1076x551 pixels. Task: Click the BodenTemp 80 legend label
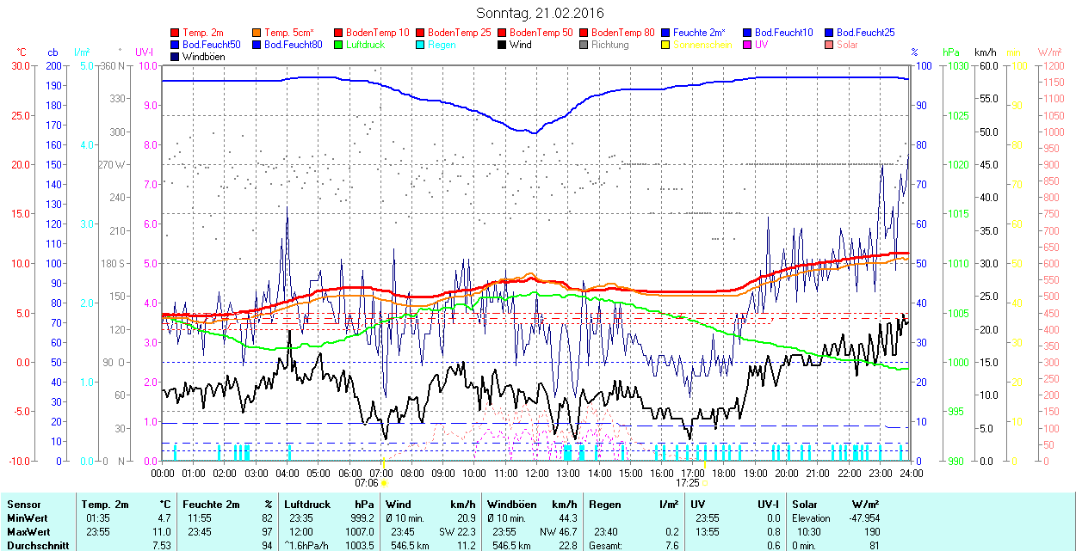tap(622, 33)
